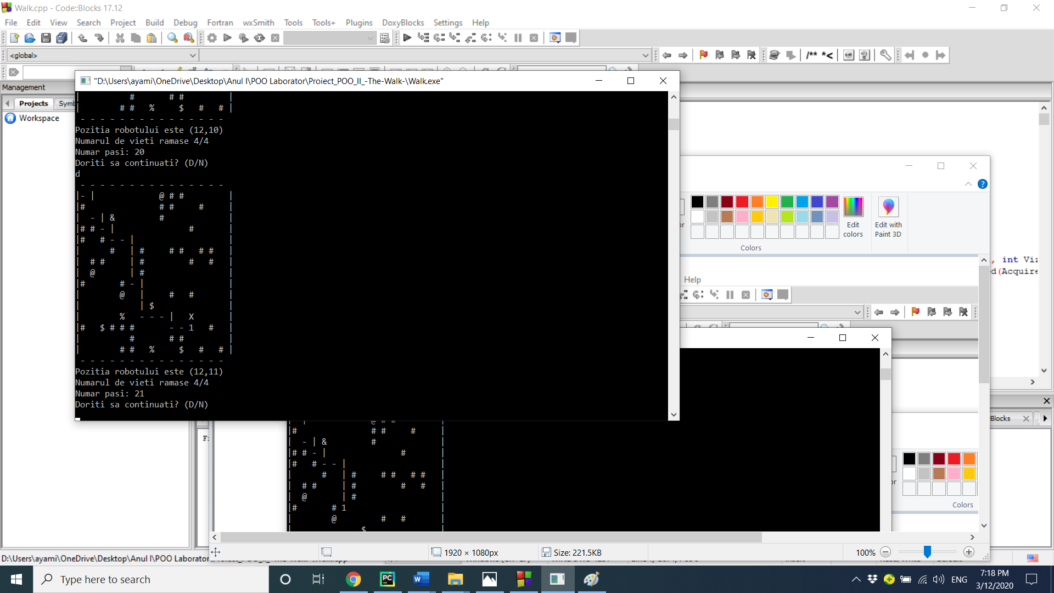This screenshot has width=1054, height=593.
Task: Click the Cut scissors icon
Action: click(120, 38)
